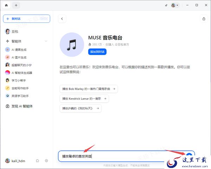211x169 pixels.
Task: Share the MUSE agent via share icon
Action: (204, 19)
